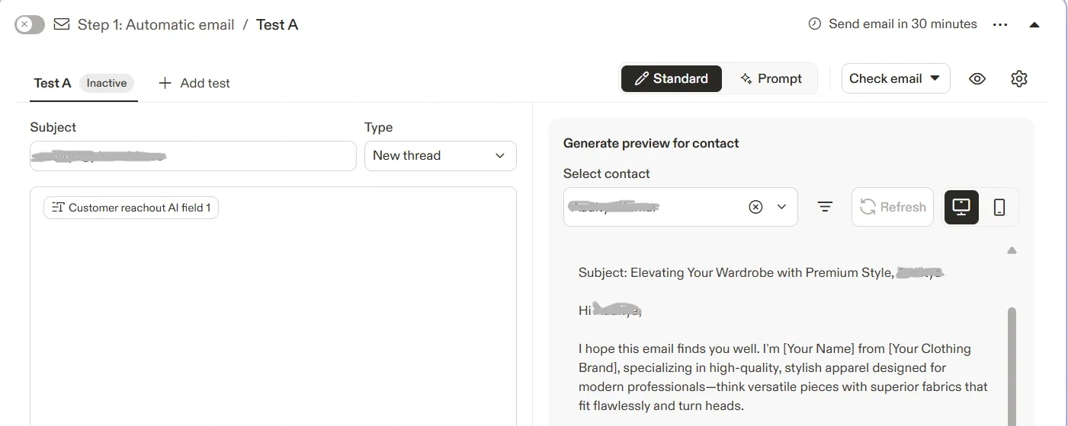Click Add test

click(194, 83)
